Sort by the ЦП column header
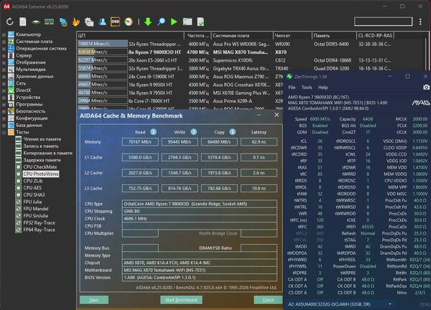The height and width of the screenshot is (310, 431). click(130, 35)
